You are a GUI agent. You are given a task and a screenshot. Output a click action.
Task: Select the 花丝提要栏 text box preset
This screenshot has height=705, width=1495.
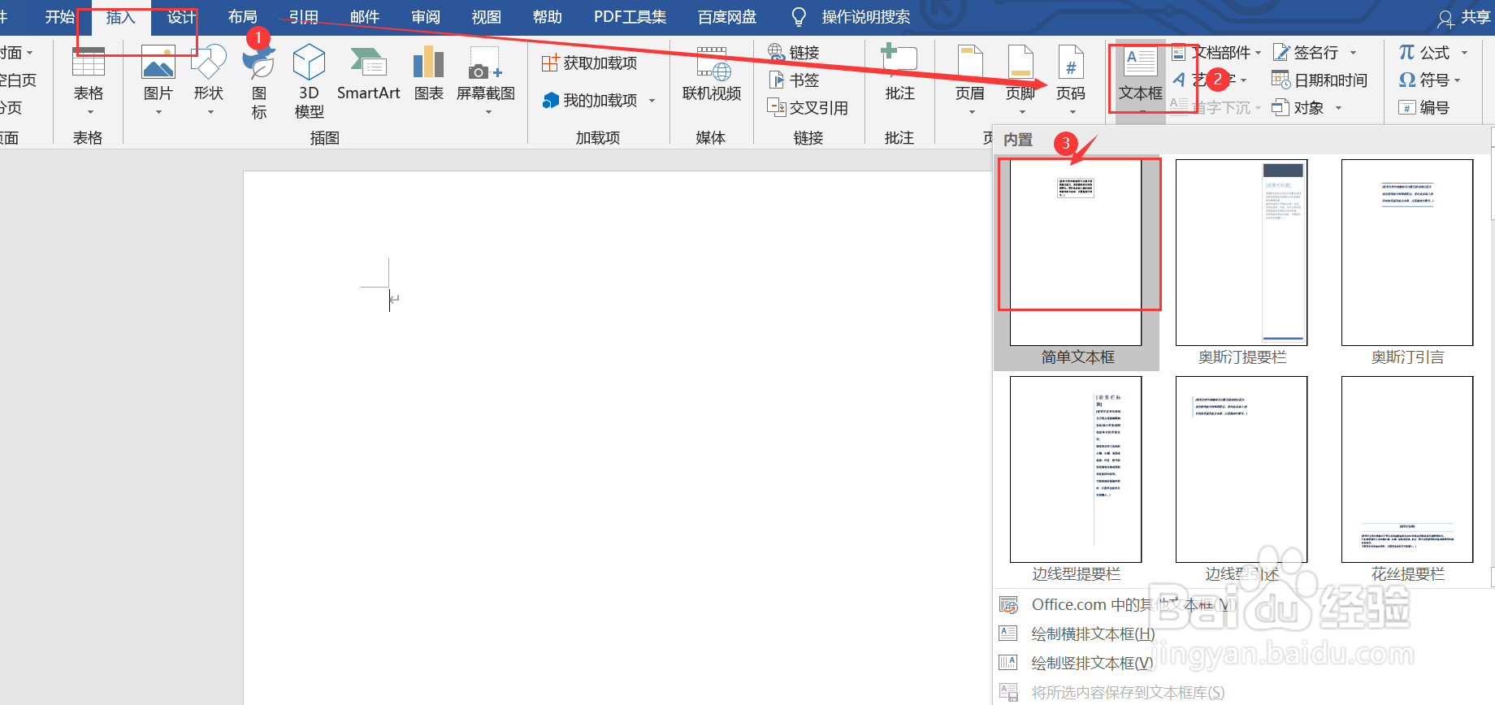[x=1407, y=479]
